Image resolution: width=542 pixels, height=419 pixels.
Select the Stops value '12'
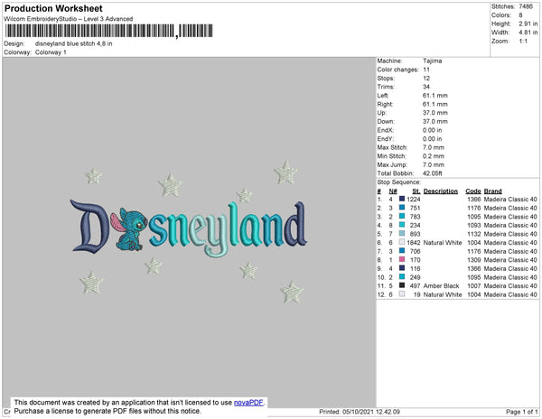coord(426,78)
